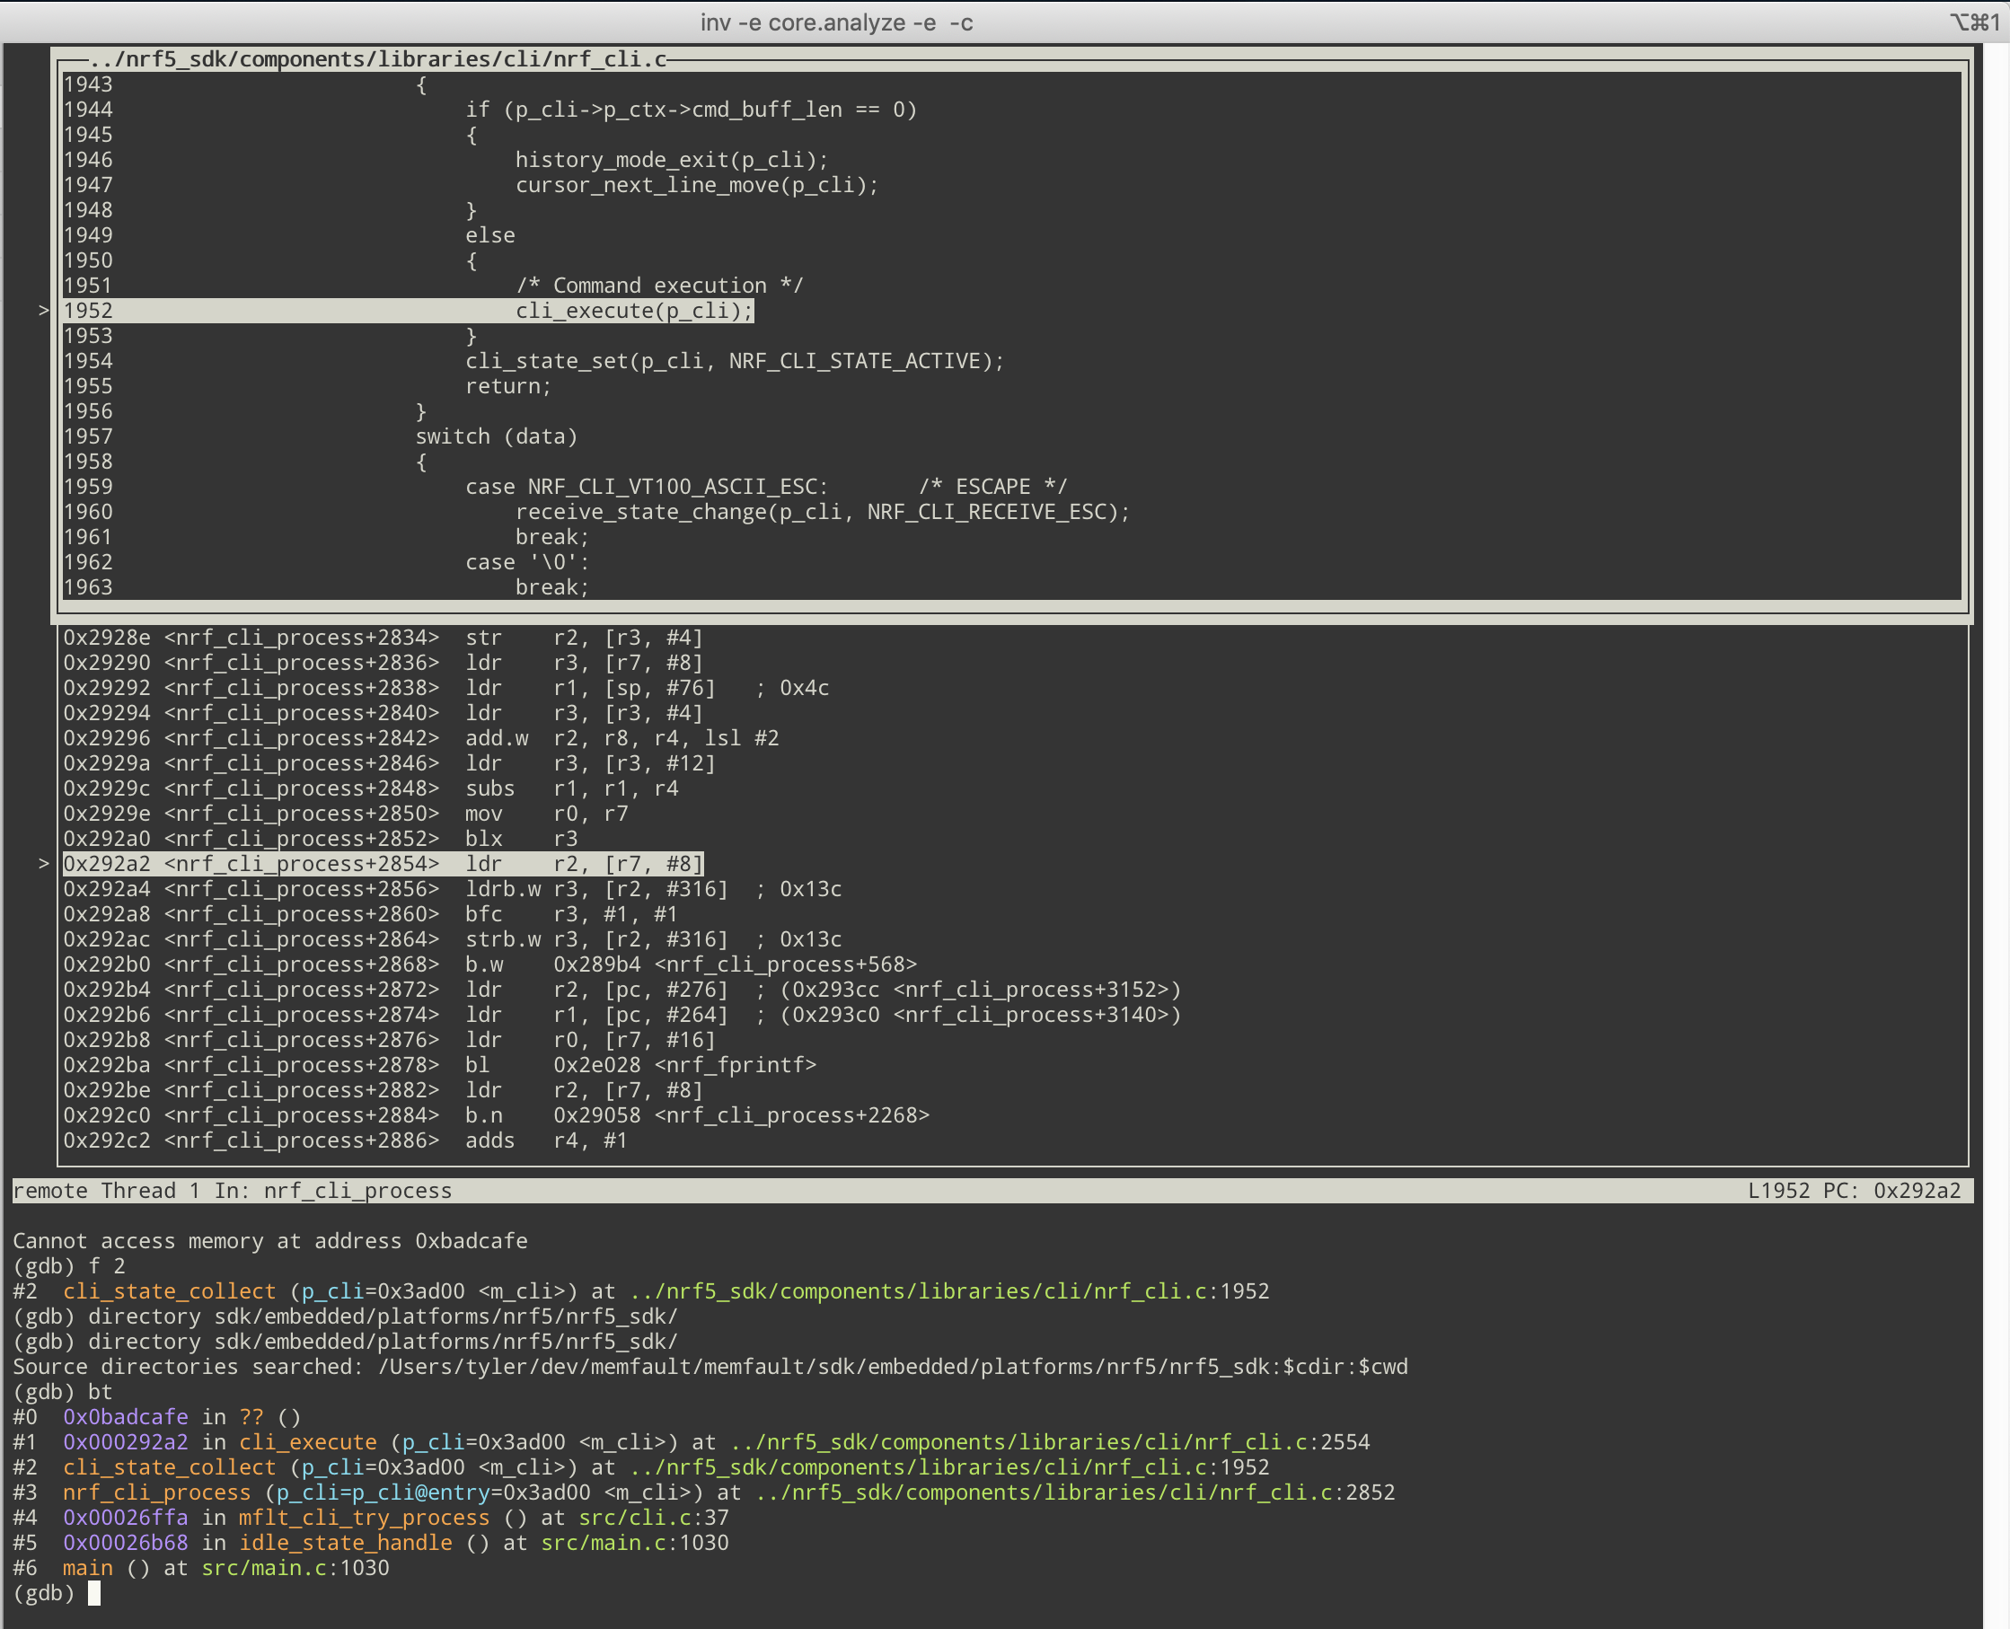2010x1629 pixels.
Task: Click the highlighted 0x292a2 ldr instruction line
Action: (383, 863)
